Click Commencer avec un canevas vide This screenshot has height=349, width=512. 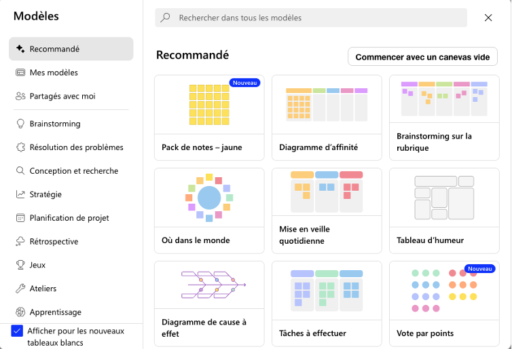point(422,57)
